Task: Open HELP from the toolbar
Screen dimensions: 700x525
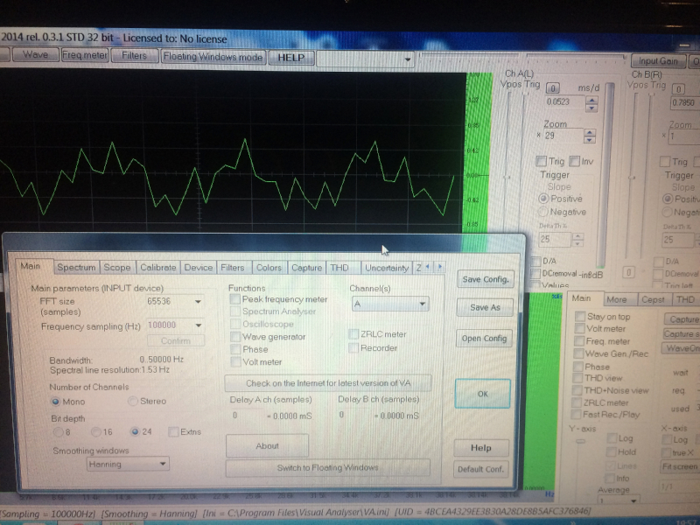Action: coord(291,58)
